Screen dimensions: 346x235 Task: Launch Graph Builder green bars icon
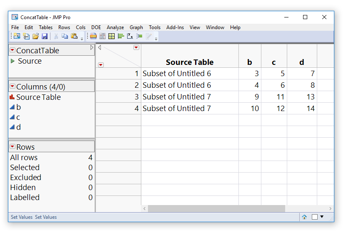[x=121, y=36]
